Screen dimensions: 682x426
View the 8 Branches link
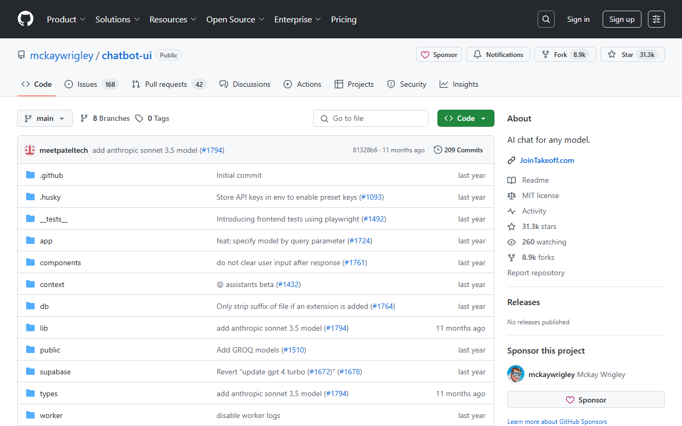click(105, 118)
